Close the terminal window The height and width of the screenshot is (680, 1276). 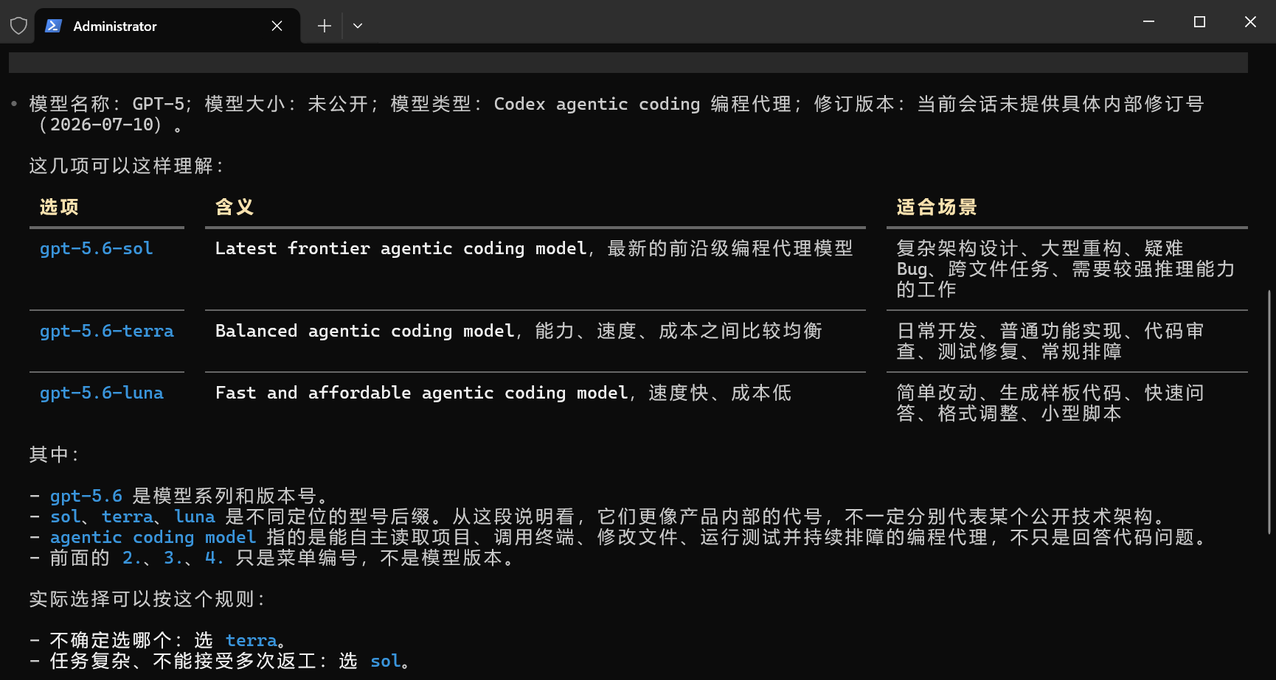(1250, 22)
